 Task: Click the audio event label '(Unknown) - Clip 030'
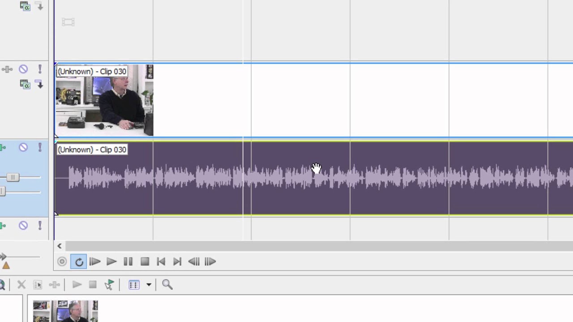[x=92, y=150]
